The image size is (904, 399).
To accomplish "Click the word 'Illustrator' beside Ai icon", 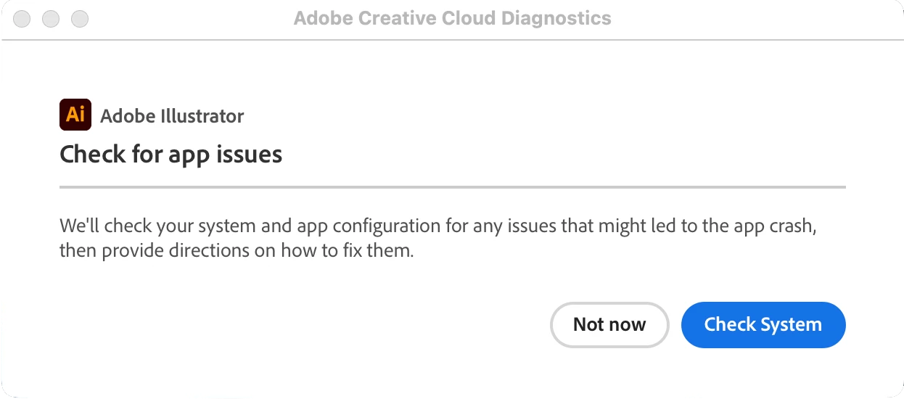I will pos(200,115).
